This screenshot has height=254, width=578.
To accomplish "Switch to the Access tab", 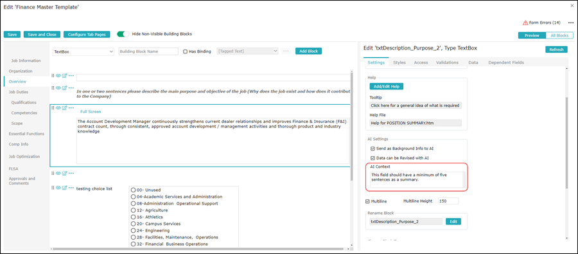I will point(421,63).
